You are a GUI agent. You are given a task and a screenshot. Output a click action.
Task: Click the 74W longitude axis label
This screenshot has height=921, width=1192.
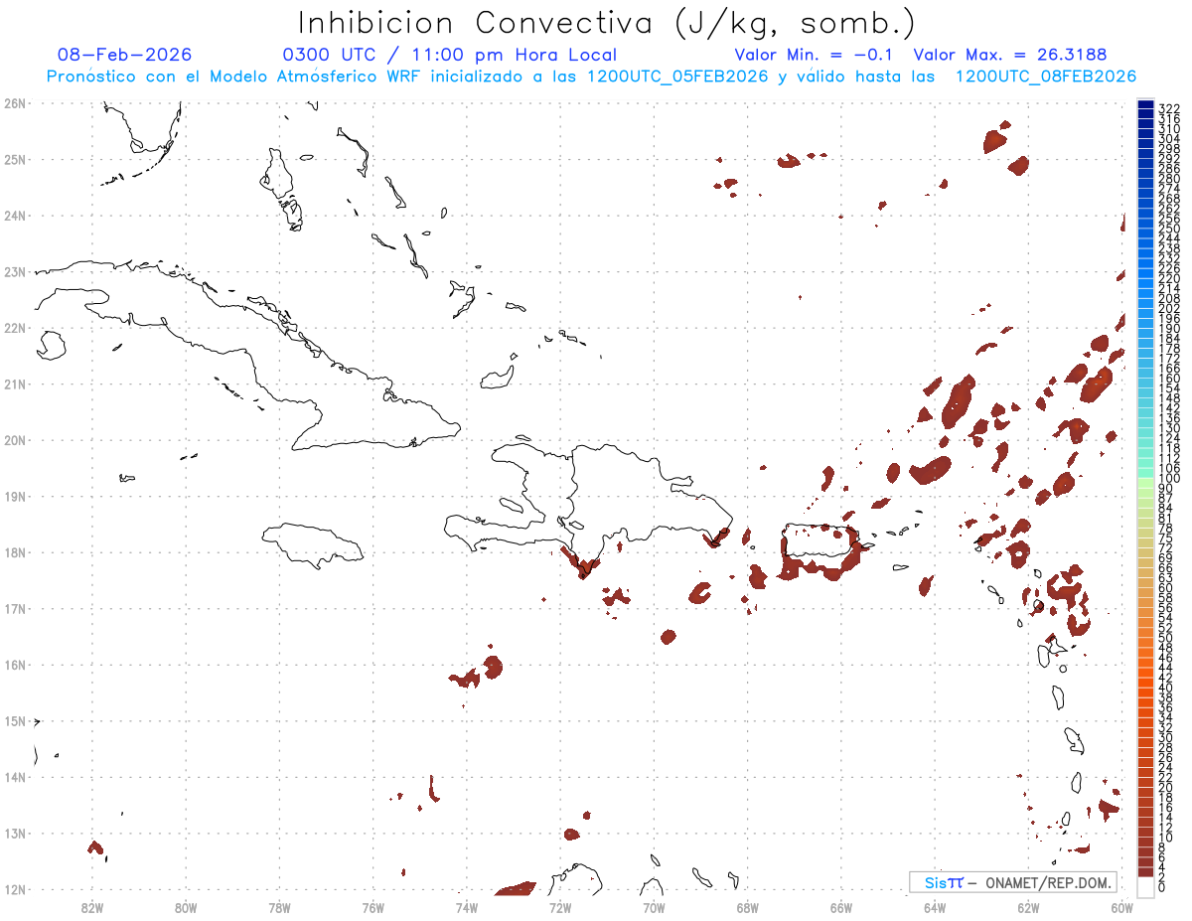coord(467,907)
